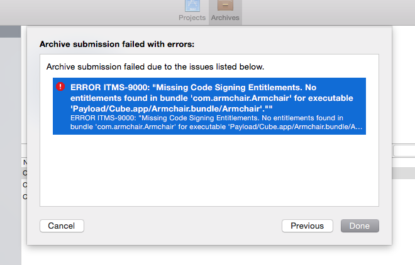Viewport: 415px width, 265px height.
Task: Open the Archives tab
Action: point(225,11)
